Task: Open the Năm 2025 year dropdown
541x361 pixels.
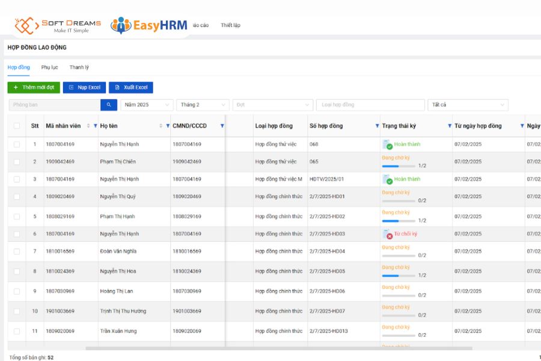Action: coord(147,105)
